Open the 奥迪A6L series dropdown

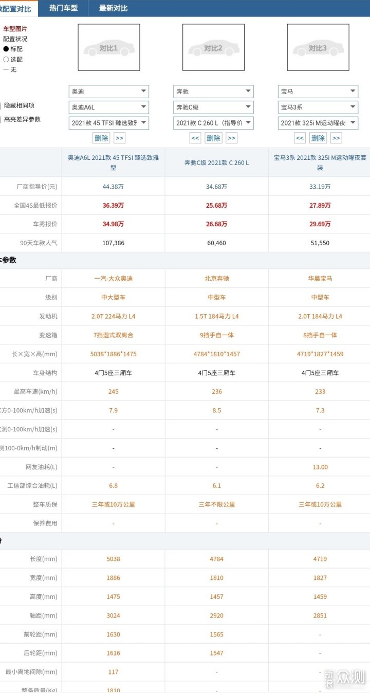click(109, 107)
